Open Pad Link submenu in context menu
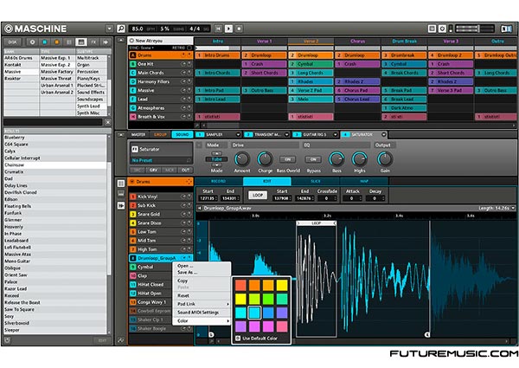 [x=202, y=304]
